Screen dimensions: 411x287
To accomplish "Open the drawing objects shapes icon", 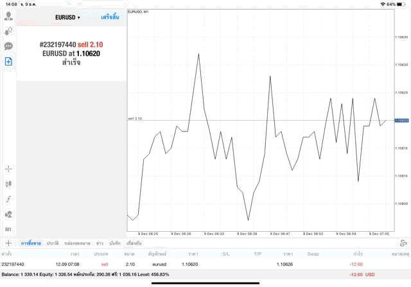I will tap(8, 214).
